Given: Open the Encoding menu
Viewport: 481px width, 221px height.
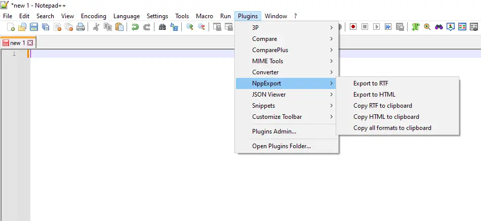Looking at the screenshot, I should click(x=94, y=16).
